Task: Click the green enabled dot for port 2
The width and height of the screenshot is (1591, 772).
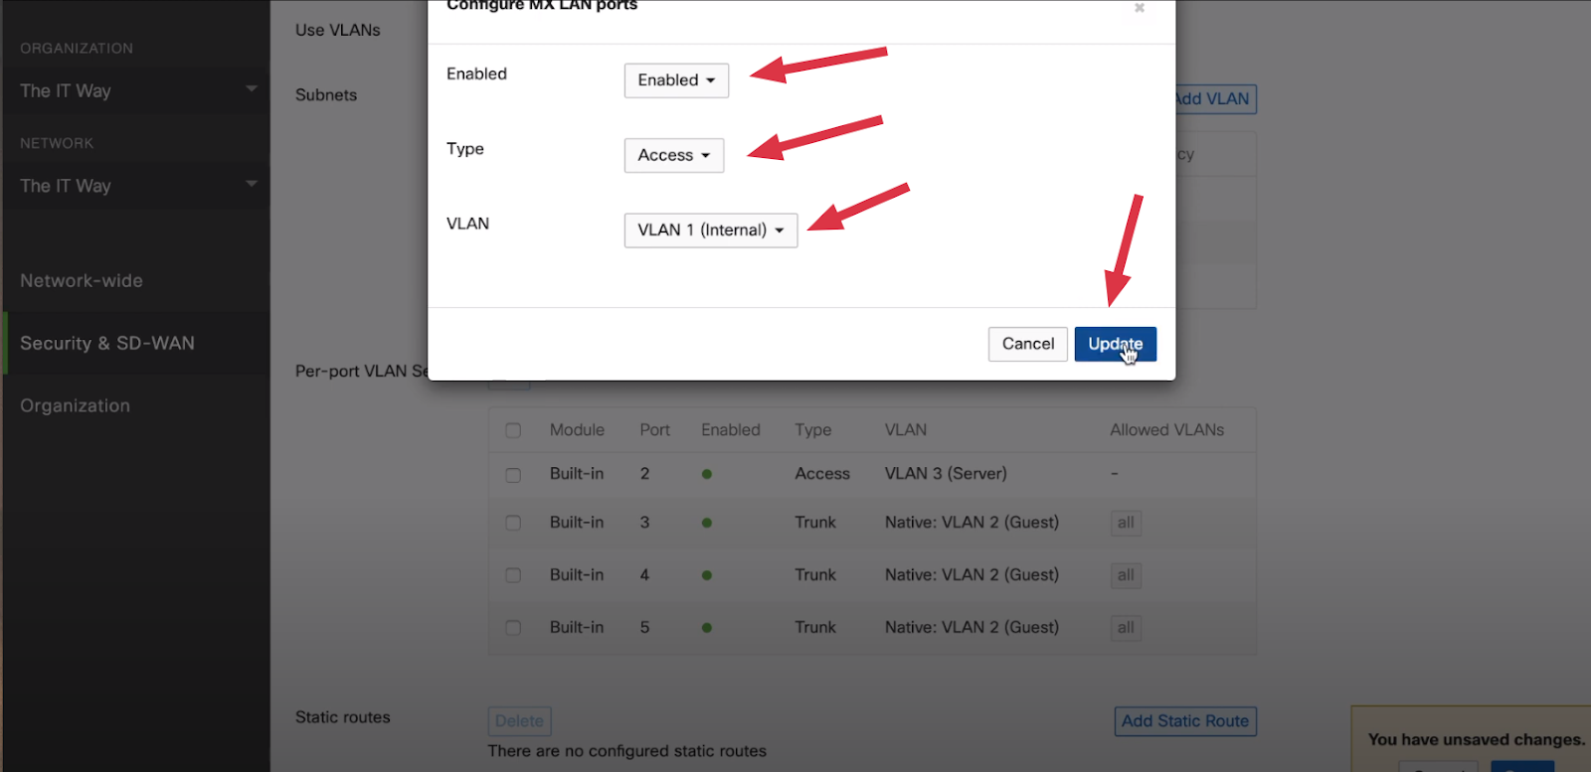Action: [x=706, y=474]
